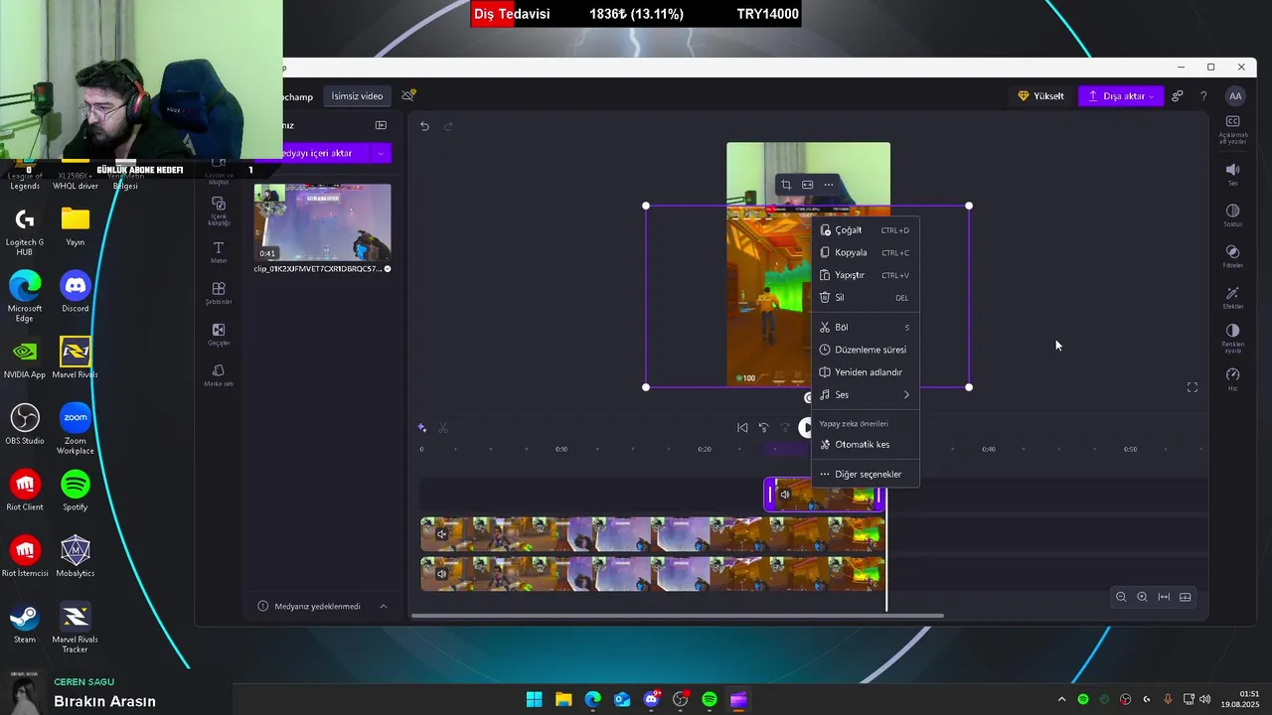Open the Windows Start menu

(535, 700)
